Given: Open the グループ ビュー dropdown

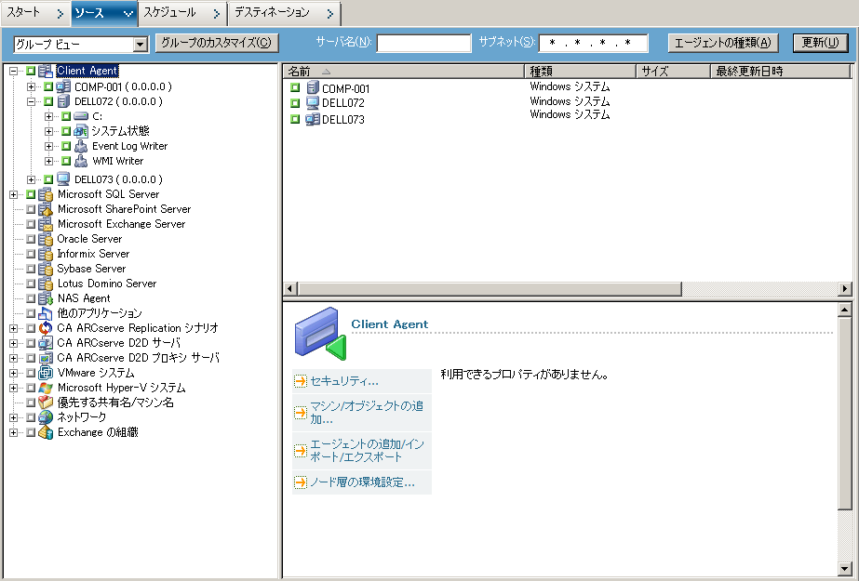Looking at the screenshot, I should pos(141,45).
